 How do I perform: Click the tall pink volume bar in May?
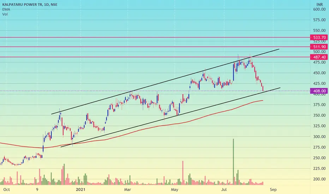[x=183, y=172]
